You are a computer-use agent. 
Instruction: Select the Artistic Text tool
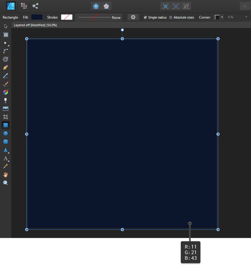click(6, 158)
